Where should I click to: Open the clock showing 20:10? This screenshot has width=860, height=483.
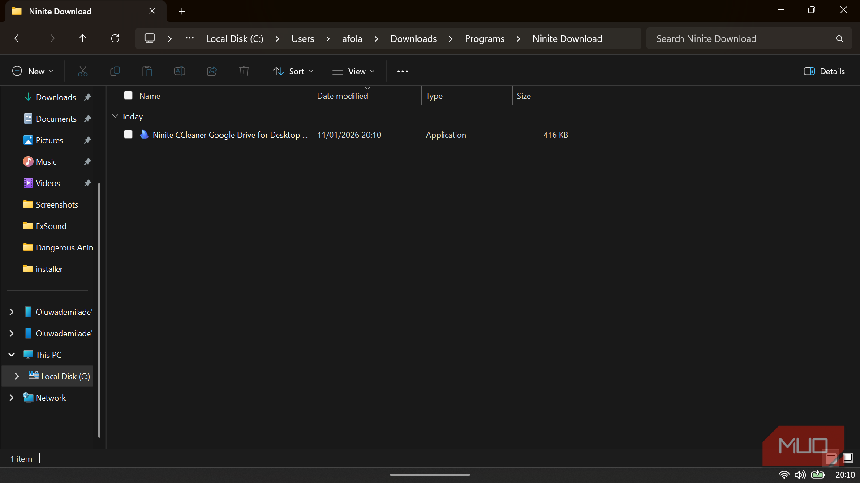[x=845, y=475]
